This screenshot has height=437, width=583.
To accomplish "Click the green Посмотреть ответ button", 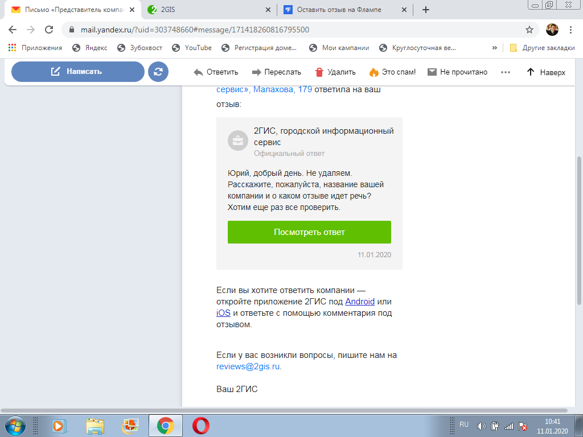I will (x=309, y=232).
